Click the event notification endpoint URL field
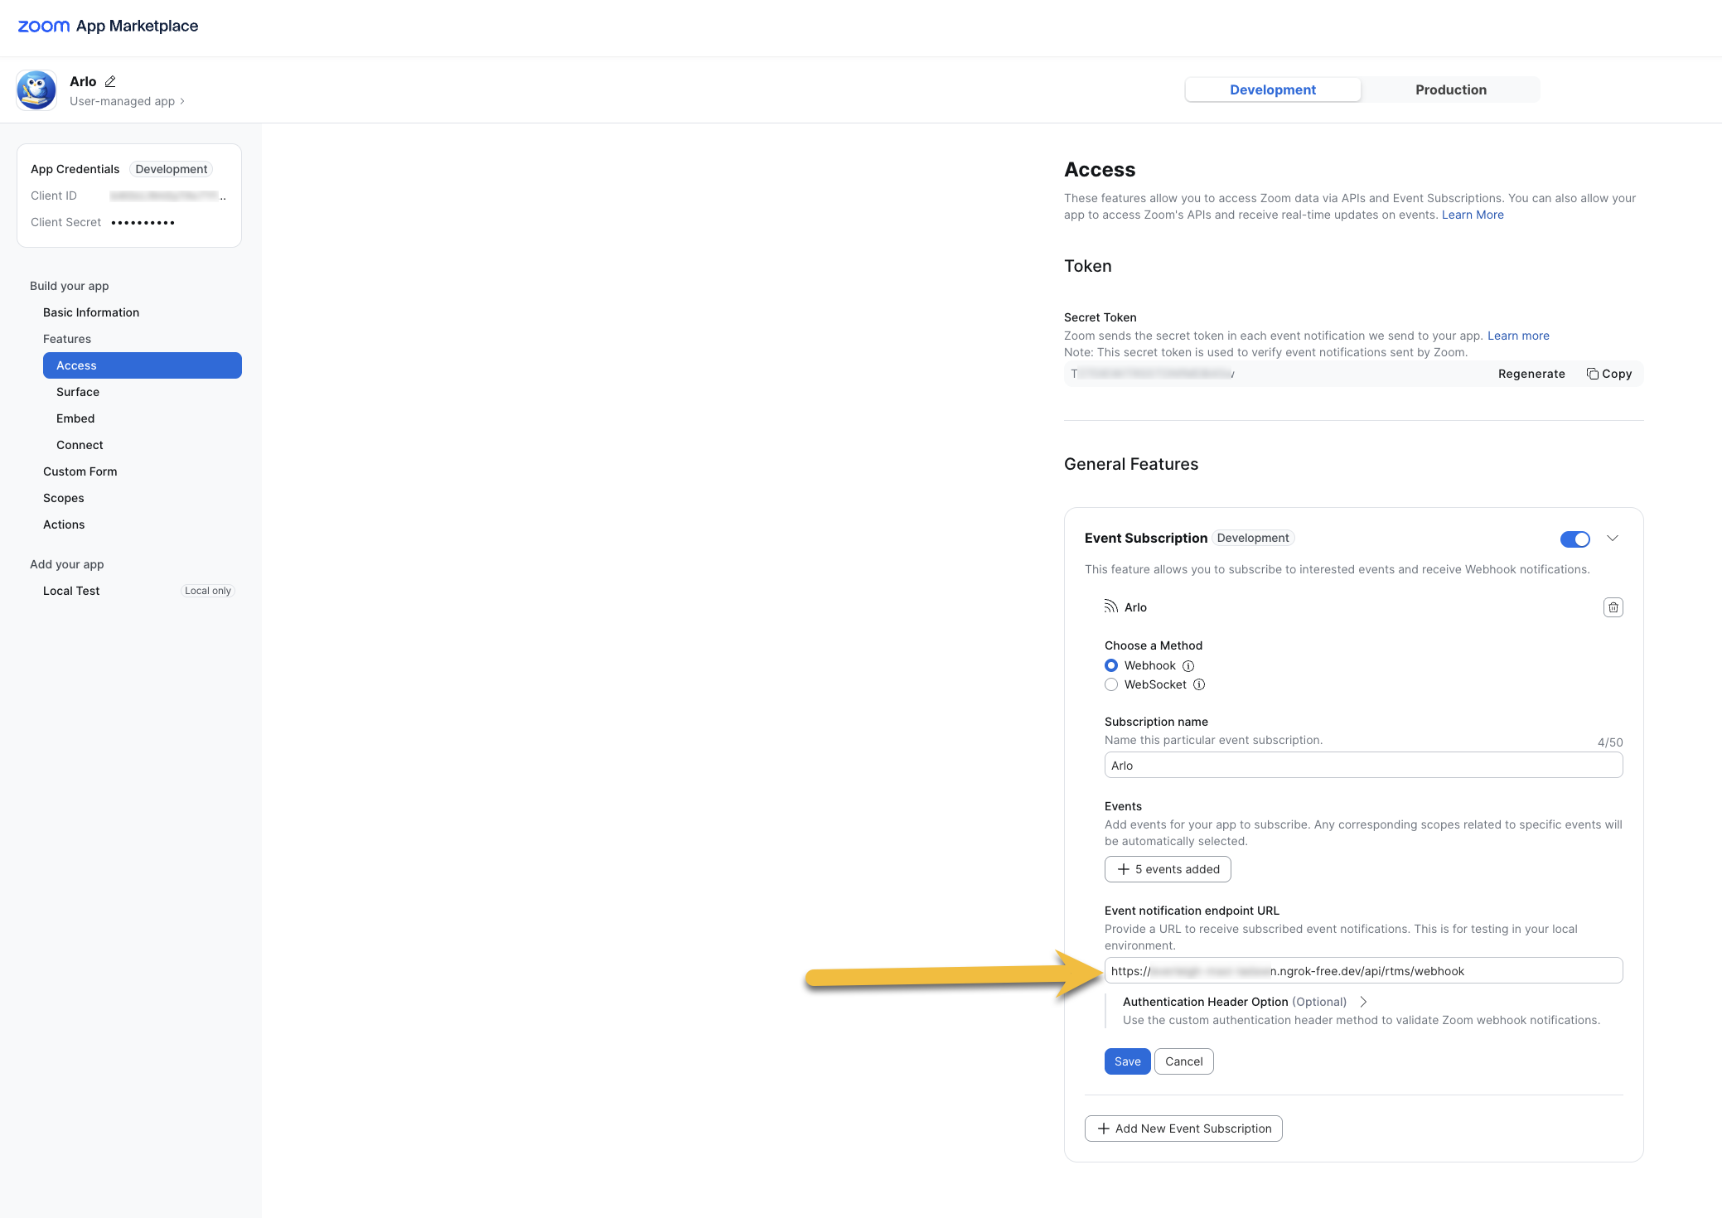1722x1218 pixels. (x=1362, y=971)
